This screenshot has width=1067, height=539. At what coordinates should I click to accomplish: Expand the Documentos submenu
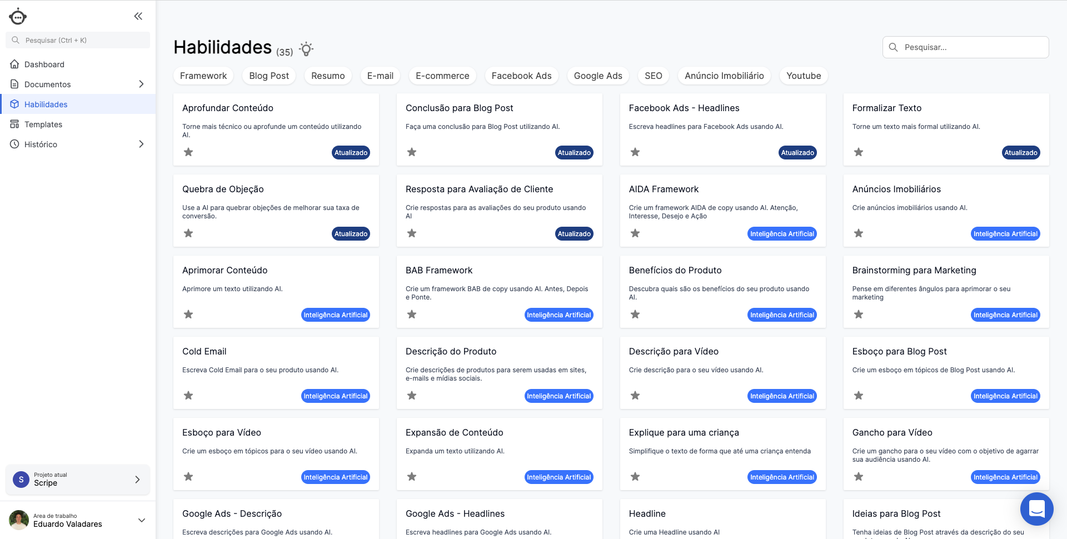[142, 84]
